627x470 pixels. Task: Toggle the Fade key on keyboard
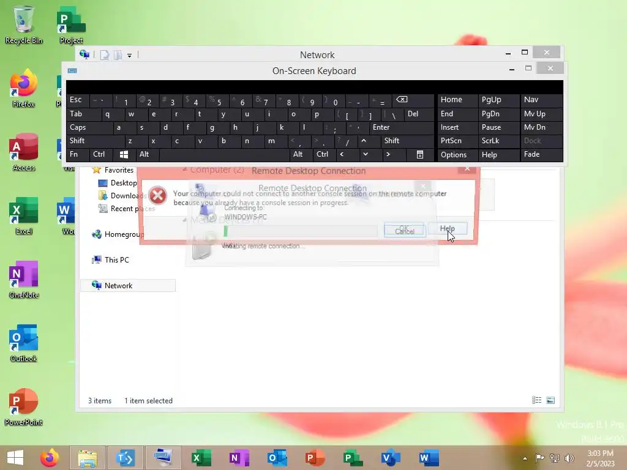(x=541, y=154)
